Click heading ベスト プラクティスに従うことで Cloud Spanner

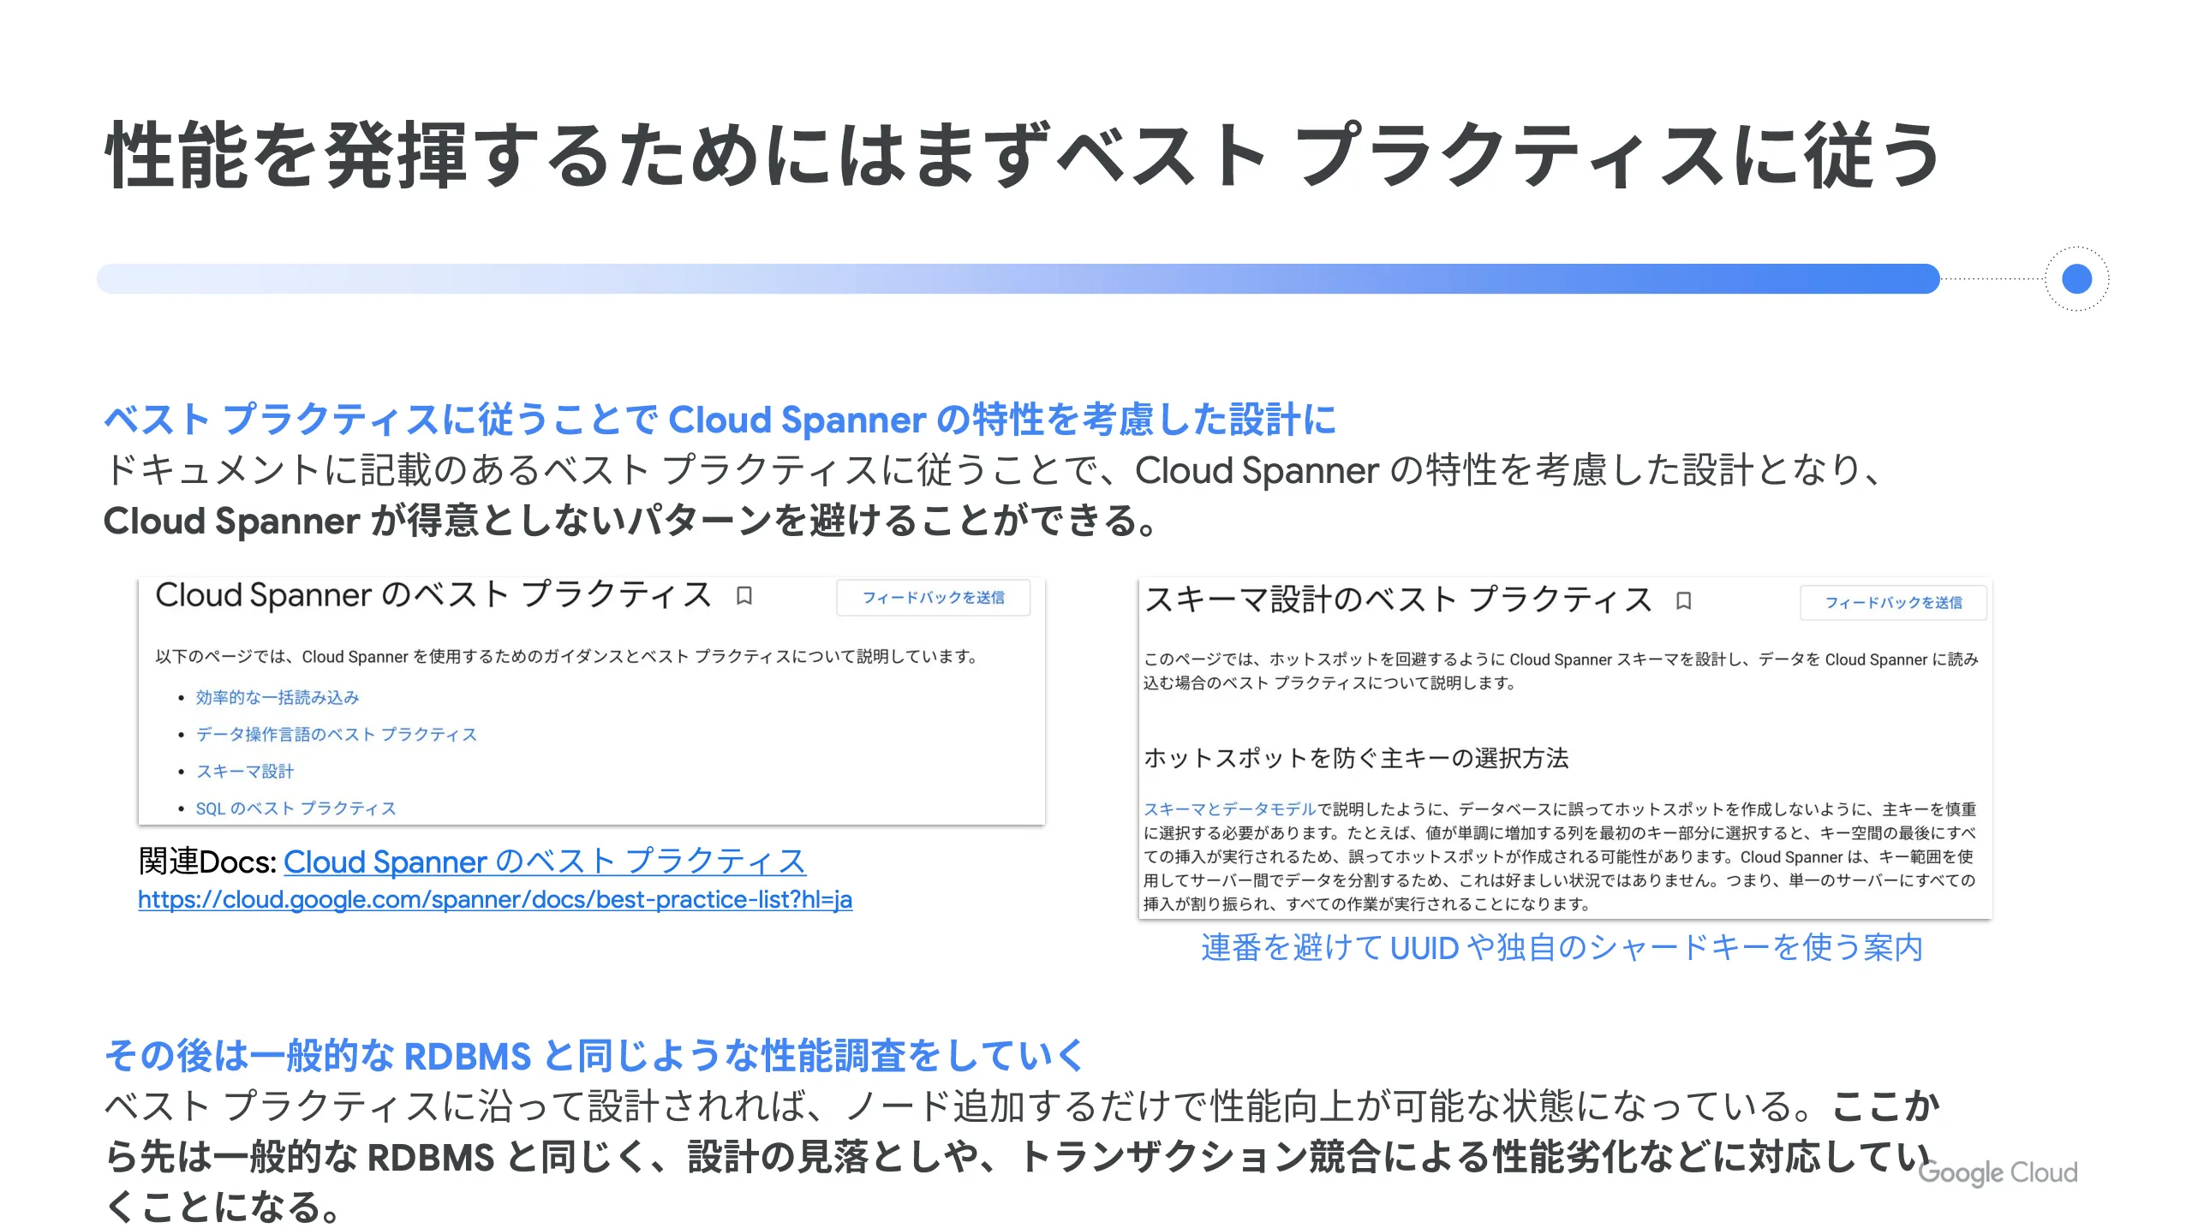(x=720, y=420)
